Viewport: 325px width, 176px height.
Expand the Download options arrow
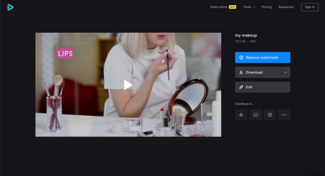click(x=286, y=72)
